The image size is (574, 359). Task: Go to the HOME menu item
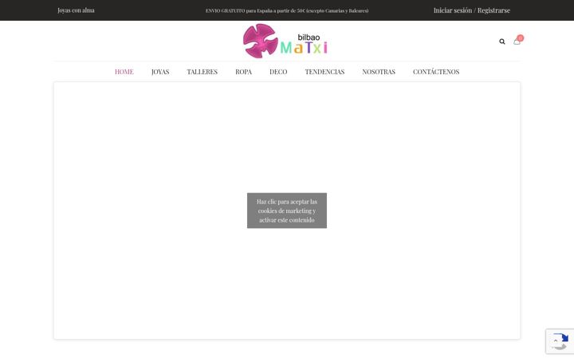pos(124,72)
